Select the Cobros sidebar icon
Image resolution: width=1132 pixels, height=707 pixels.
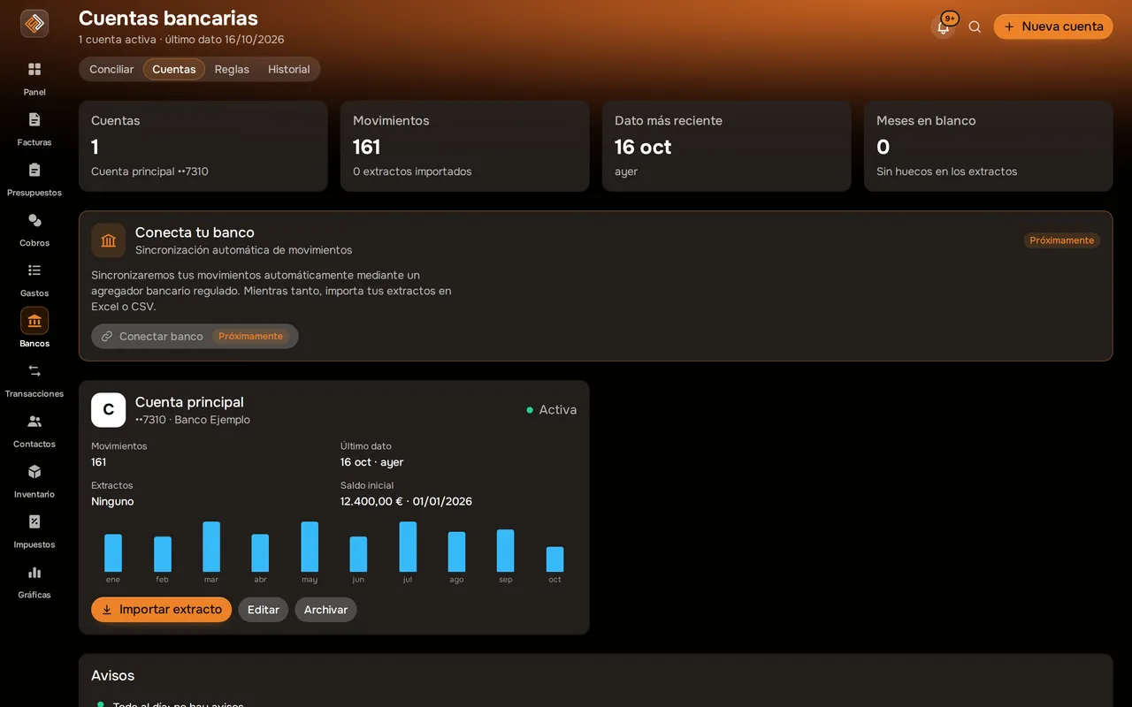(x=34, y=220)
